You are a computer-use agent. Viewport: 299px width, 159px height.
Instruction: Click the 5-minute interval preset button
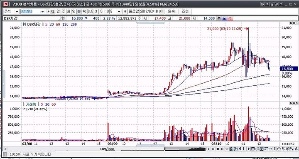click(101, 12)
